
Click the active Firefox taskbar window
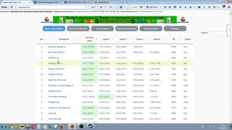tap(72, 126)
